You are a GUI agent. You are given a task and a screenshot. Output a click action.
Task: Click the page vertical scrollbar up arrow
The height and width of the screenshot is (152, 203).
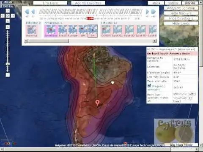tap(200, 3)
